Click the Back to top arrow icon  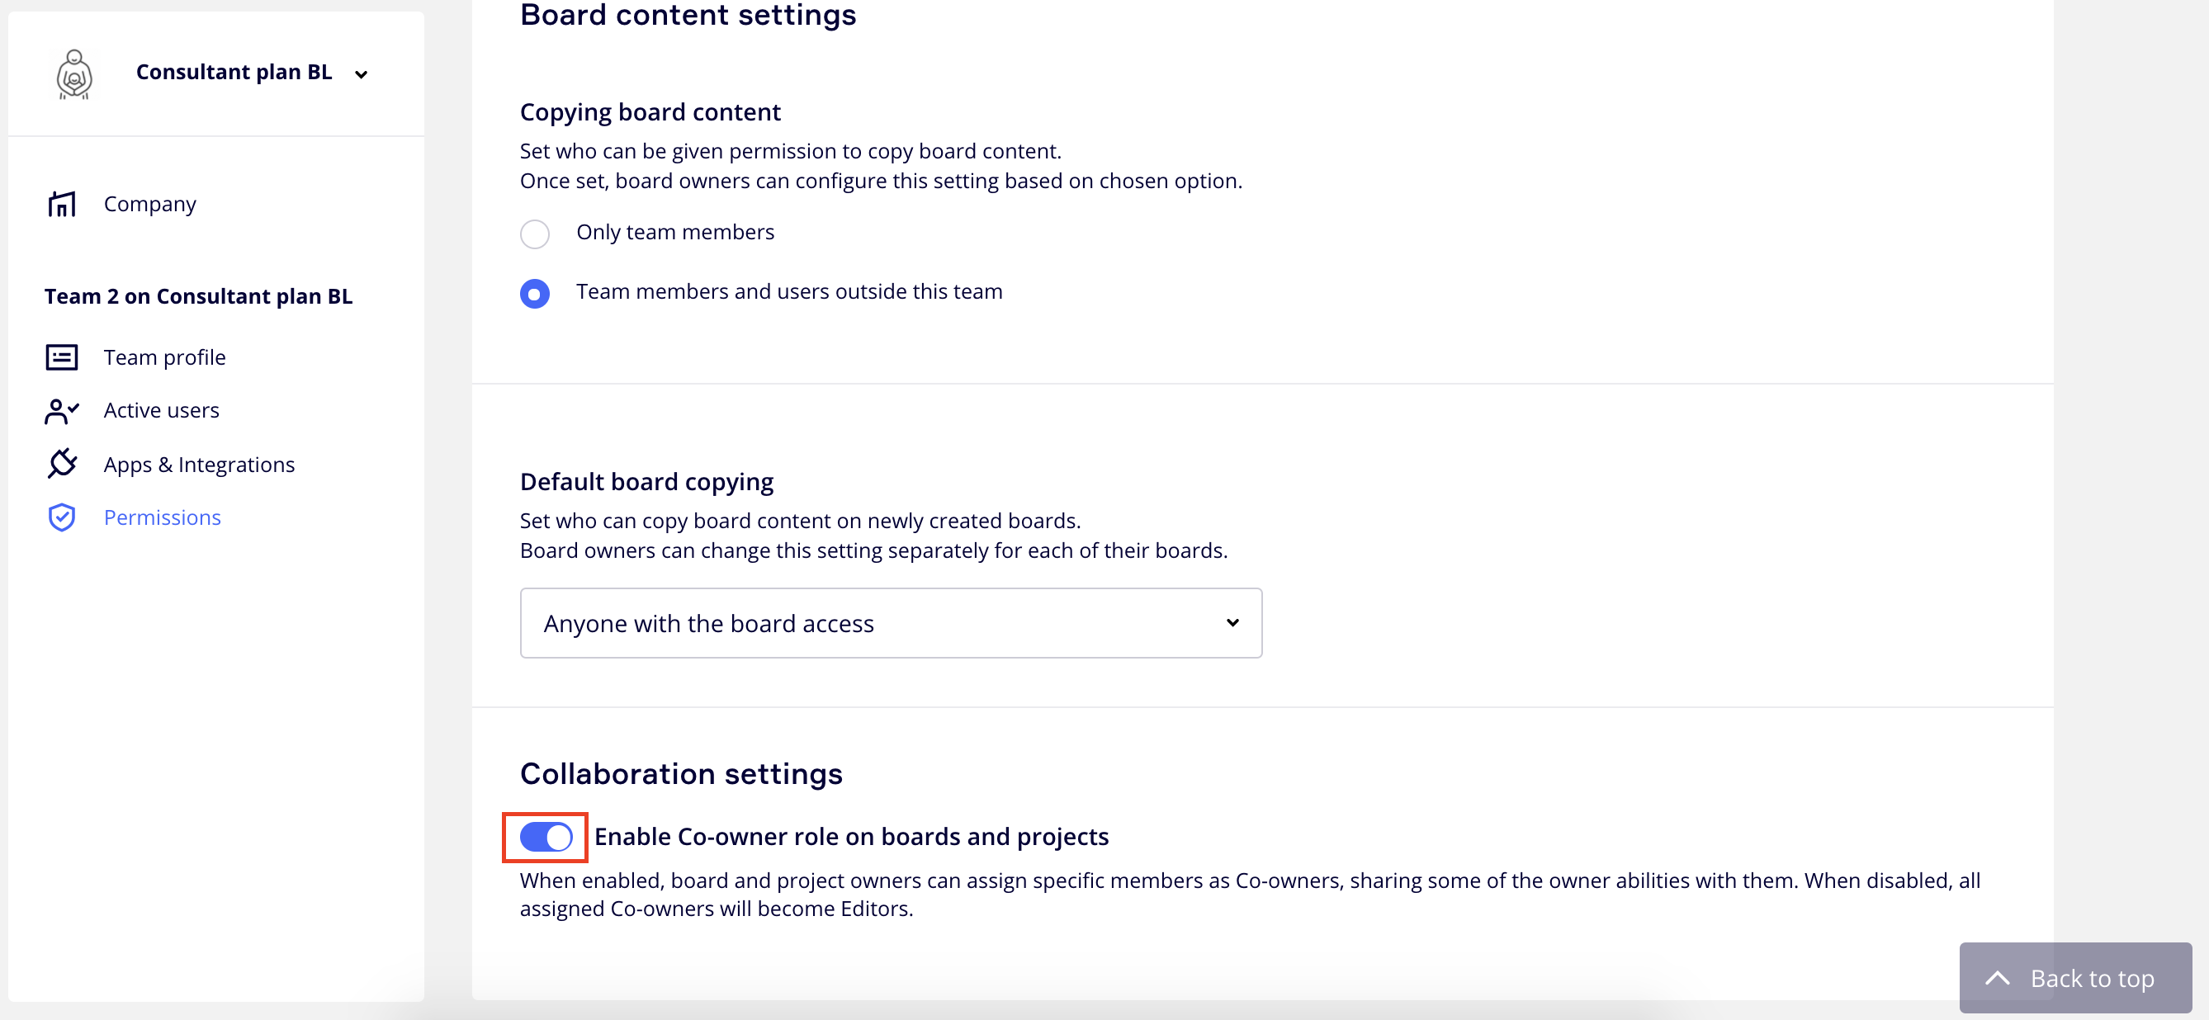pyautogui.click(x=1997, y=978)
